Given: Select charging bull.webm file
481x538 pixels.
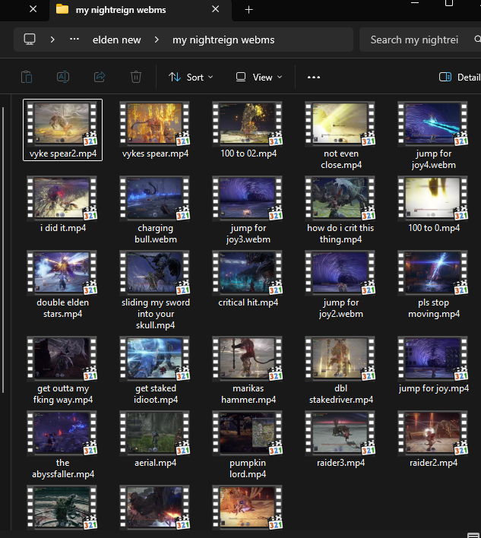Looking at the screenshot, I should pyautogui.click(x=155, y=210).
